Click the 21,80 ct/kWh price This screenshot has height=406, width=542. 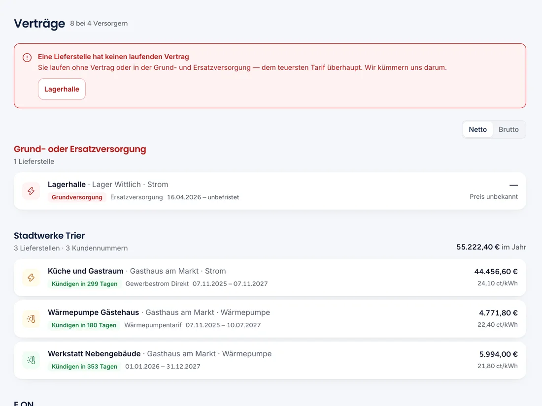coord(498,366)
